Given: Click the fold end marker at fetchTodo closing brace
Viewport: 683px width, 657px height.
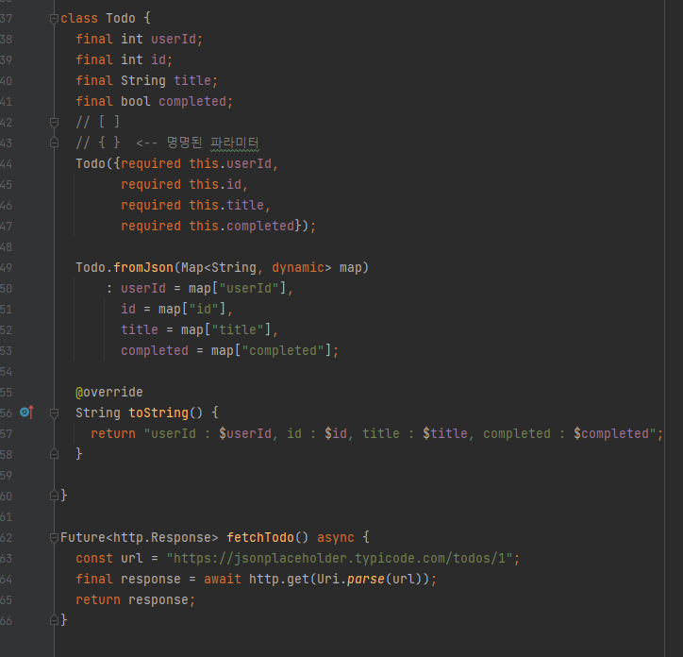Looking at the screenshot, I should (x=54, y=620).
